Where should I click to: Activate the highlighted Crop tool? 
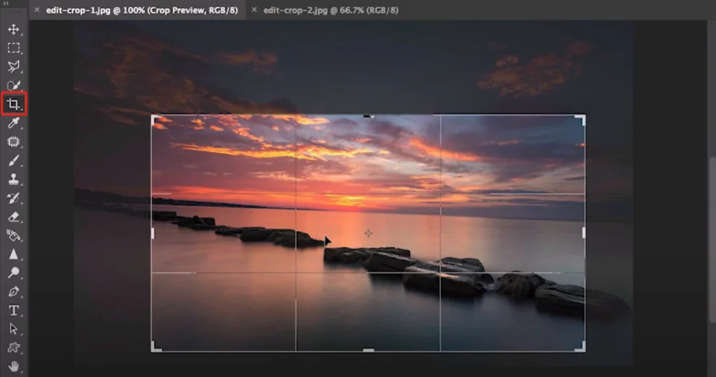(13, 105)
